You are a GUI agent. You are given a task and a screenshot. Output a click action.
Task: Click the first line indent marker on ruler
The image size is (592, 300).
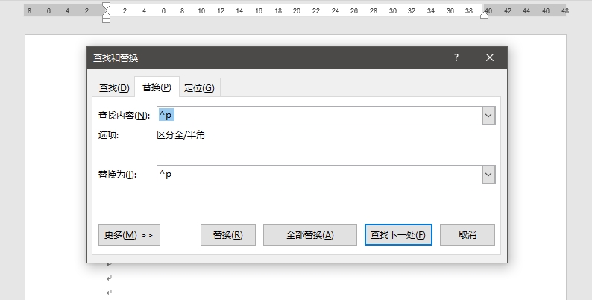click(x=106, y=6)
